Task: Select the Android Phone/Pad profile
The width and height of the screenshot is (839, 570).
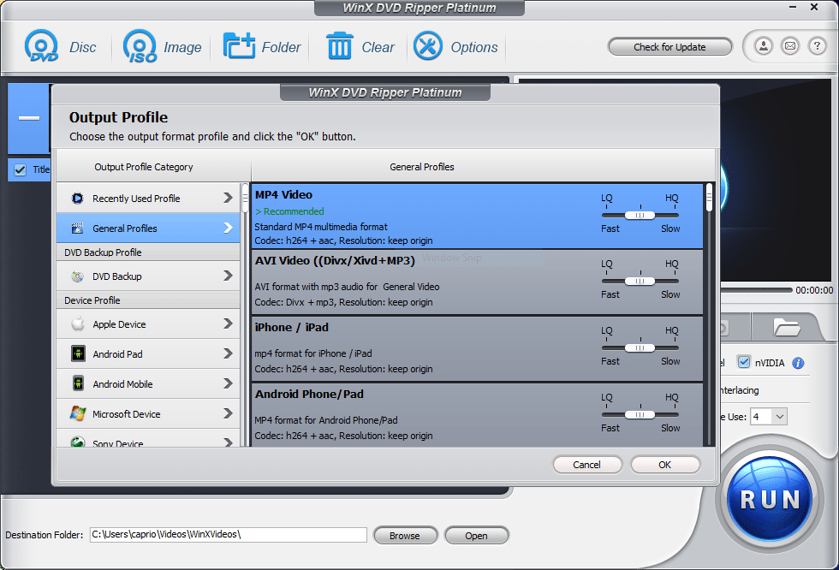Action: point(477,415)
